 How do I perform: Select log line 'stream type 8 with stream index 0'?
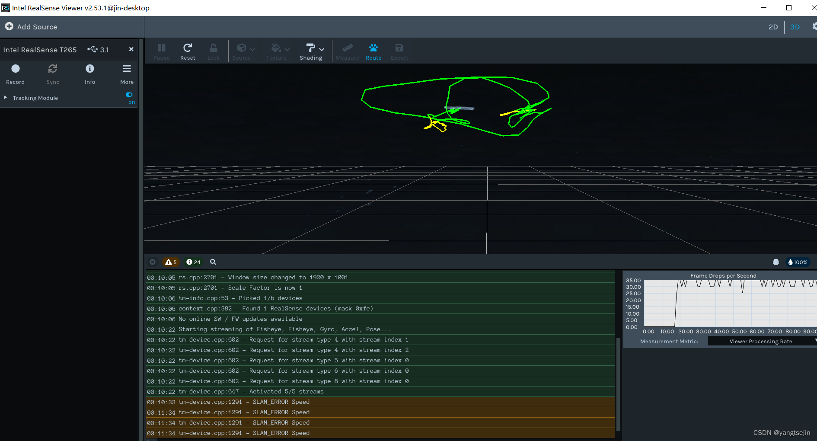pos(380,381)
